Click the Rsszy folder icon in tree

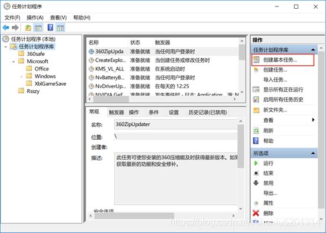click(x=21, y=91)
